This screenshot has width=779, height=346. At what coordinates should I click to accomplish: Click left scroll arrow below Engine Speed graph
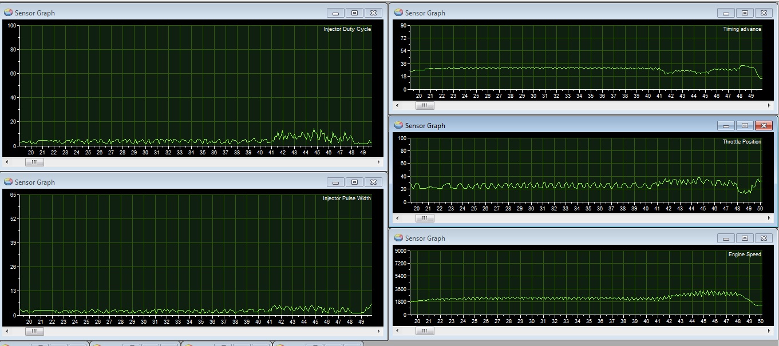coord(398,331)
